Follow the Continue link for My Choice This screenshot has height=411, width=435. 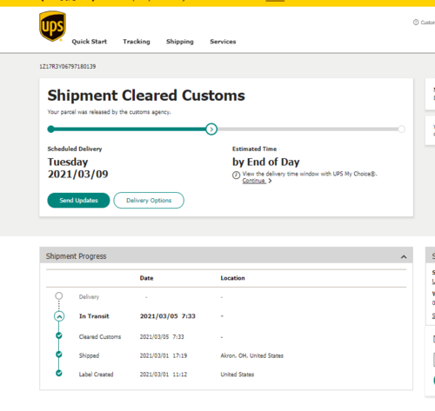pyautogui.click(x=254, y=181)
